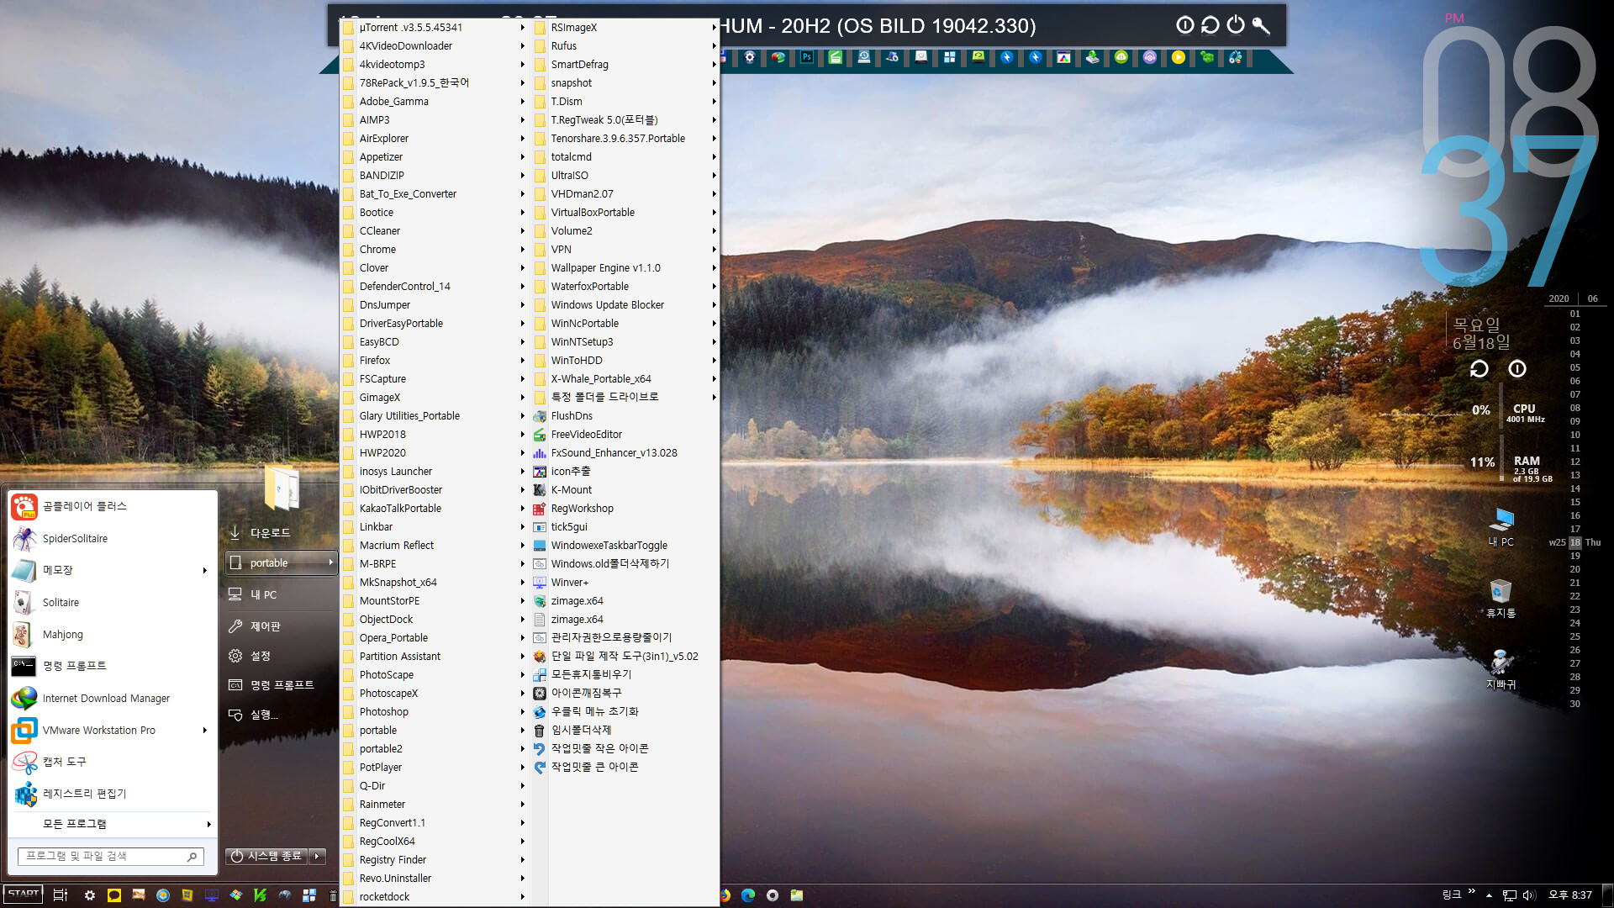1614x908 pixels.
Task: Open the portable item in start menu
Action: [282, 563]
